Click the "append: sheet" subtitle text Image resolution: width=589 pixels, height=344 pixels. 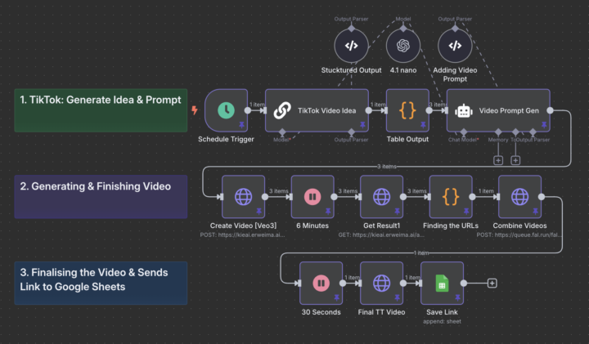click(x=442, y=321)
